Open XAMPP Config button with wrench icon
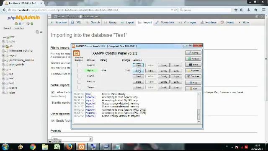This screenshot has height=151, width=268. (193, 53)
